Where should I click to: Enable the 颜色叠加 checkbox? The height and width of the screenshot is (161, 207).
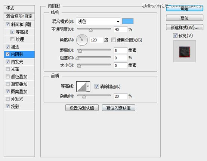click(7, 77)
